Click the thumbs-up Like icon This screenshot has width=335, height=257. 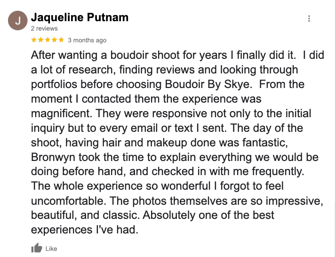click(x=37, y=248)
